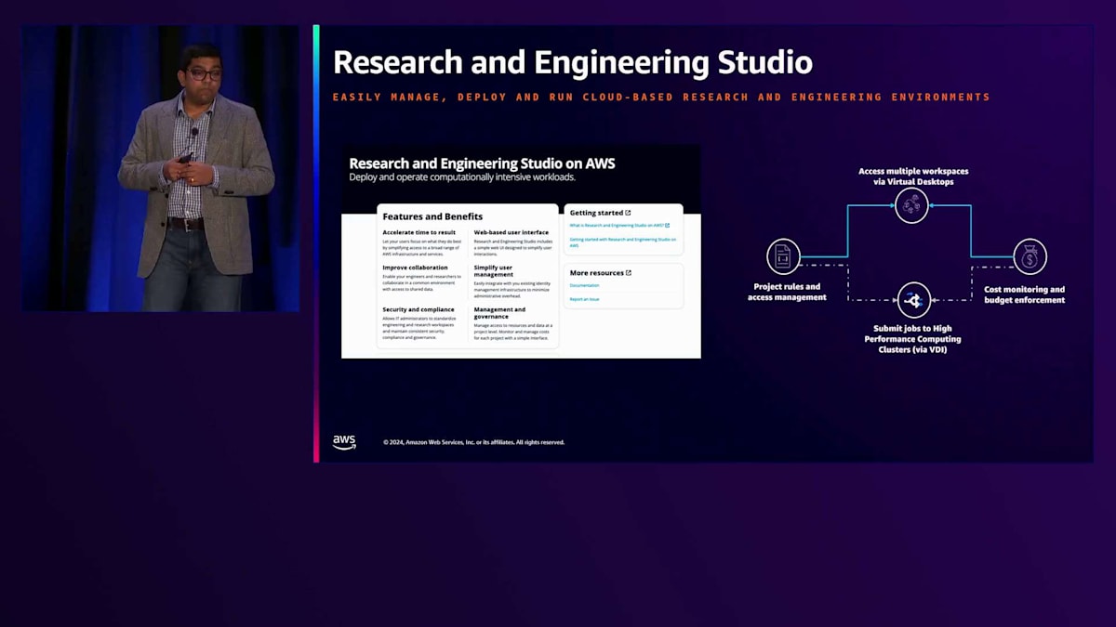Click 'Management and governance' heading

[499, 313]
